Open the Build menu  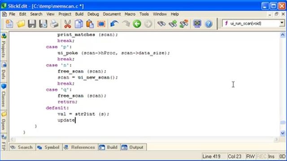click(79, 14)
